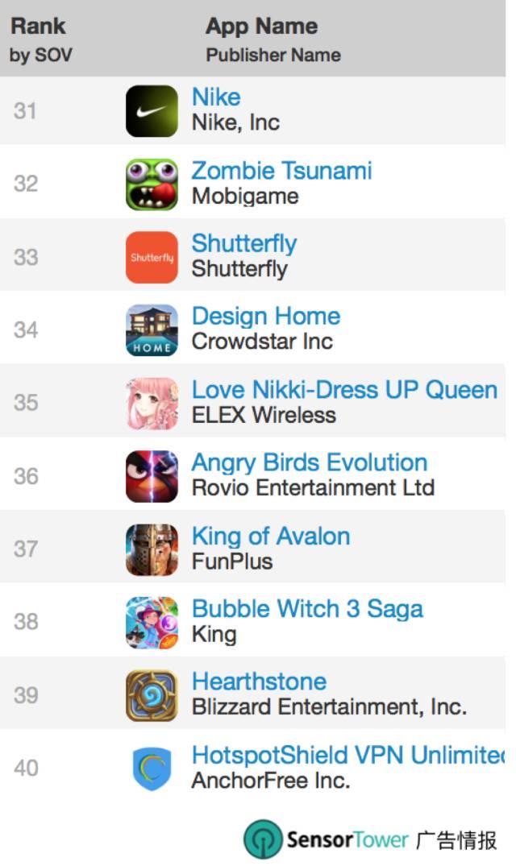Click the orange Shutterfly app icon

(x=152, y=258)
